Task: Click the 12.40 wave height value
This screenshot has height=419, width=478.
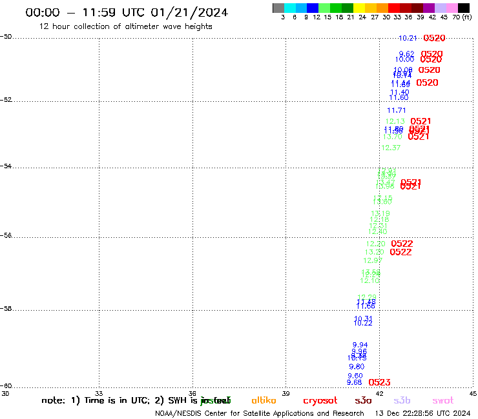Action: coord(377,232)
